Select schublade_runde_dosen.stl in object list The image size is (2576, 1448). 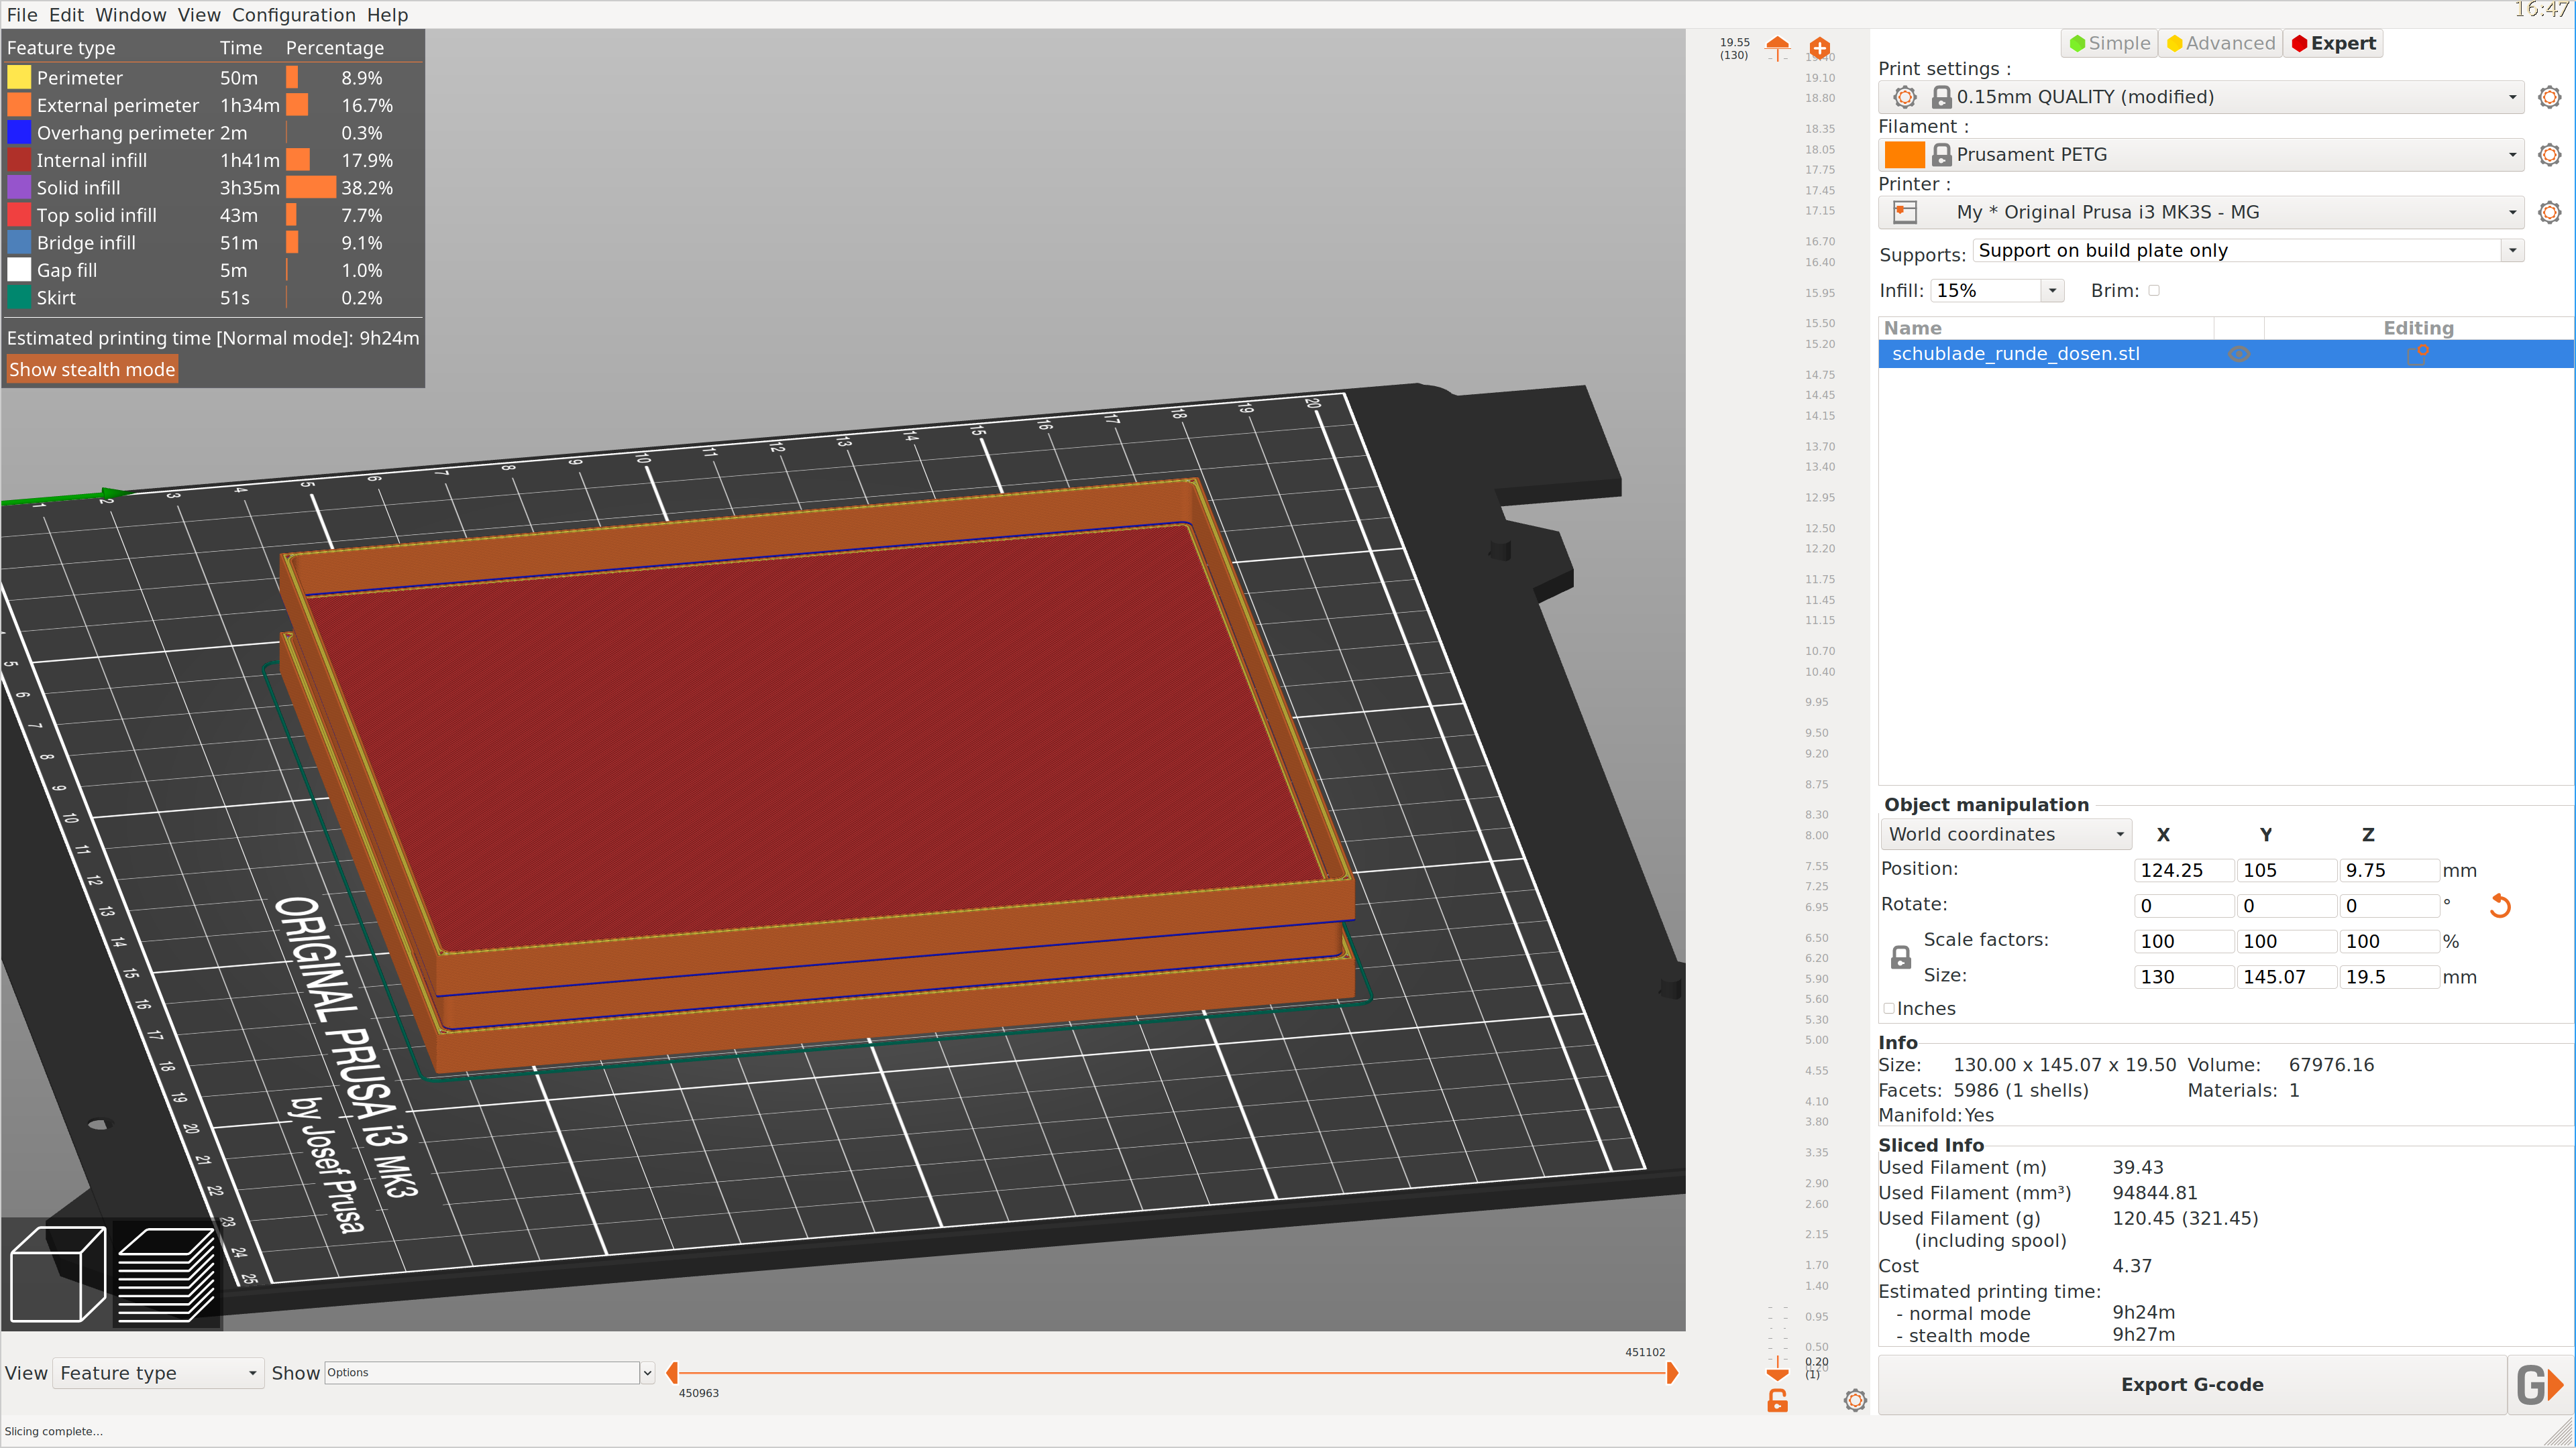[2226, 354]
